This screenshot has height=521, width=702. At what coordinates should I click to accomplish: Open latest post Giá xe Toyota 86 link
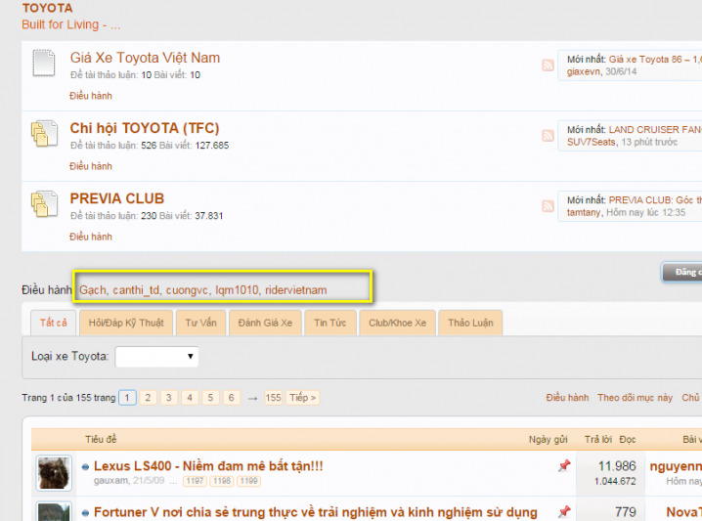(x=655, y=59)
